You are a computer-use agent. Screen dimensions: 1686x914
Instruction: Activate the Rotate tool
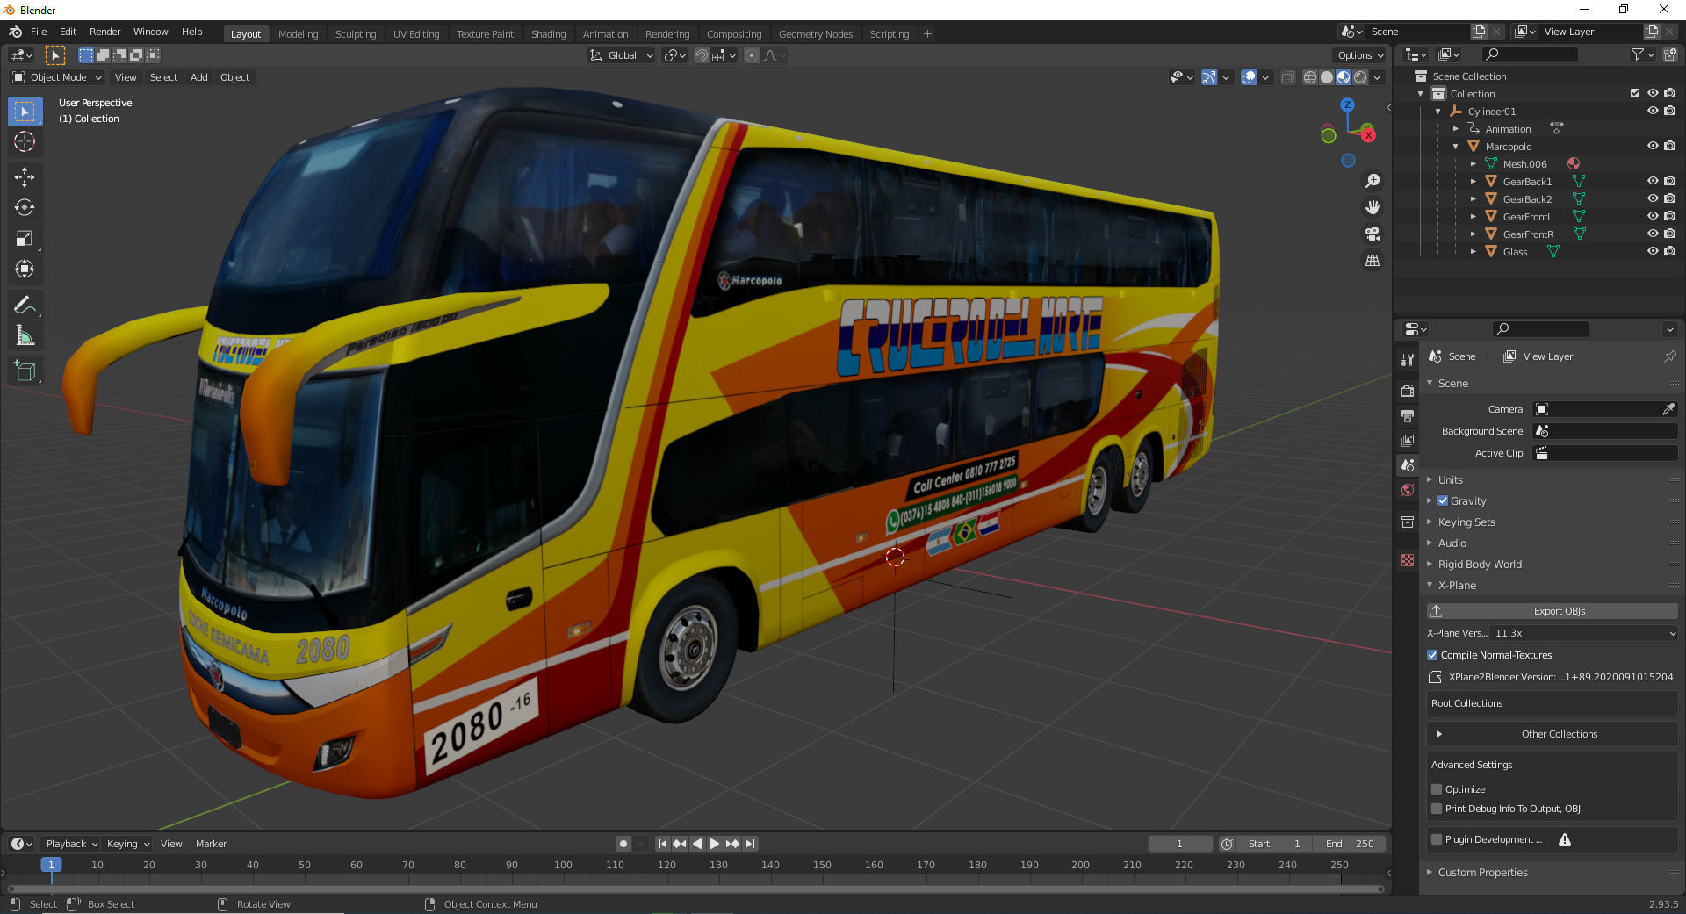(x=25, y=208)
